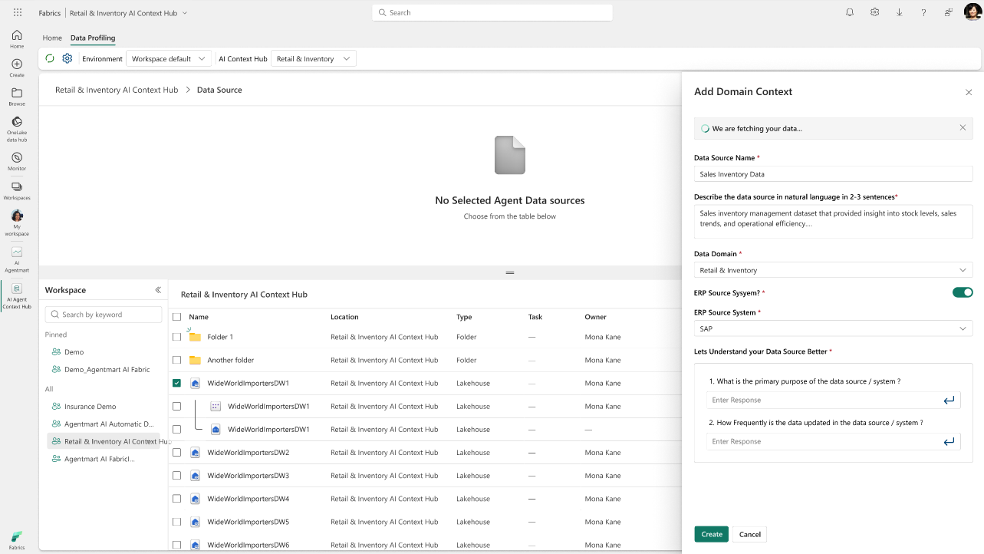The height and width of the screenshot is (554, 984).
Task: Click the Cancel button
Action: coord(750,534)
